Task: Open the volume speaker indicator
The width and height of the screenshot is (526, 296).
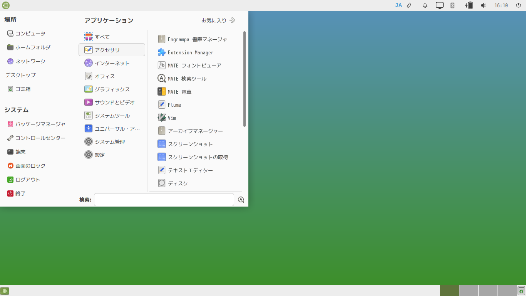Action: point(484,5)
